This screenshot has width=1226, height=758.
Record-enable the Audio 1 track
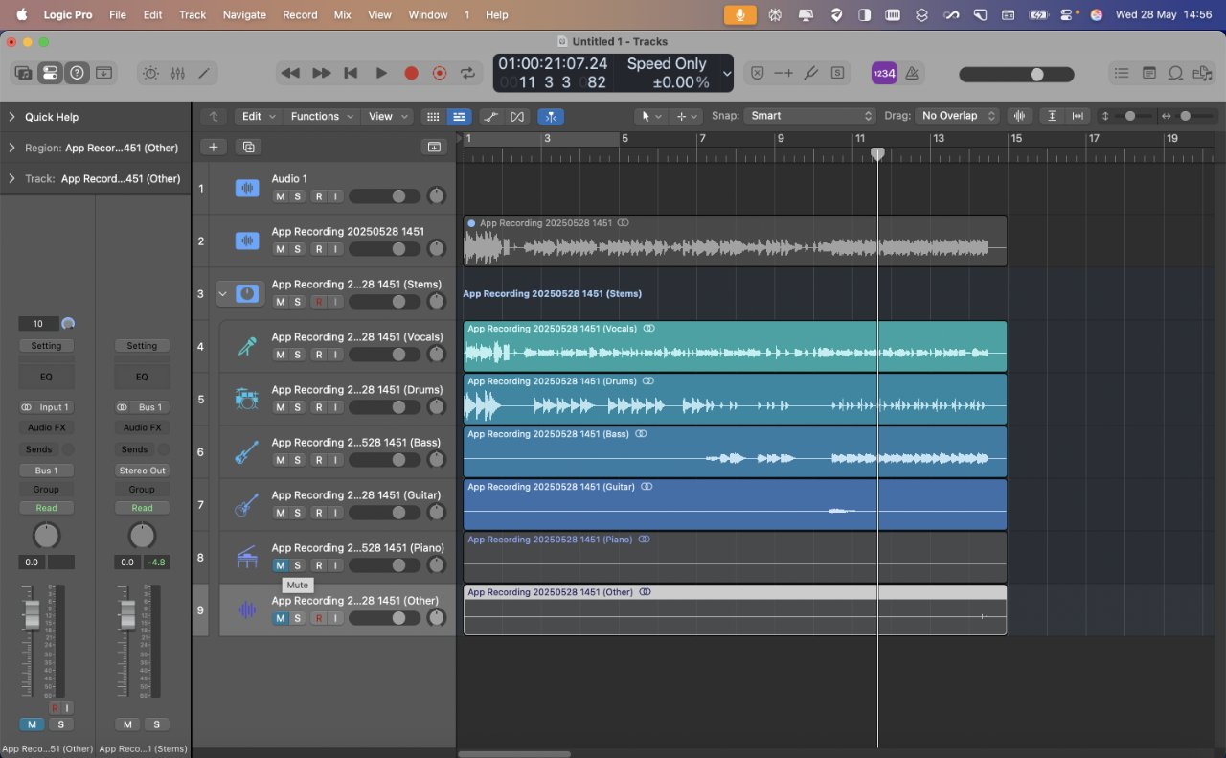pyautogui.click(x=319, y=196)
